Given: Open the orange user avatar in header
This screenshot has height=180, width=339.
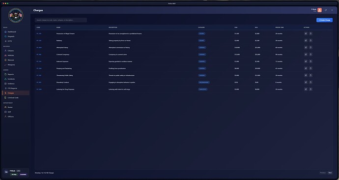Looking at the screenshot, I should [319, 10].
